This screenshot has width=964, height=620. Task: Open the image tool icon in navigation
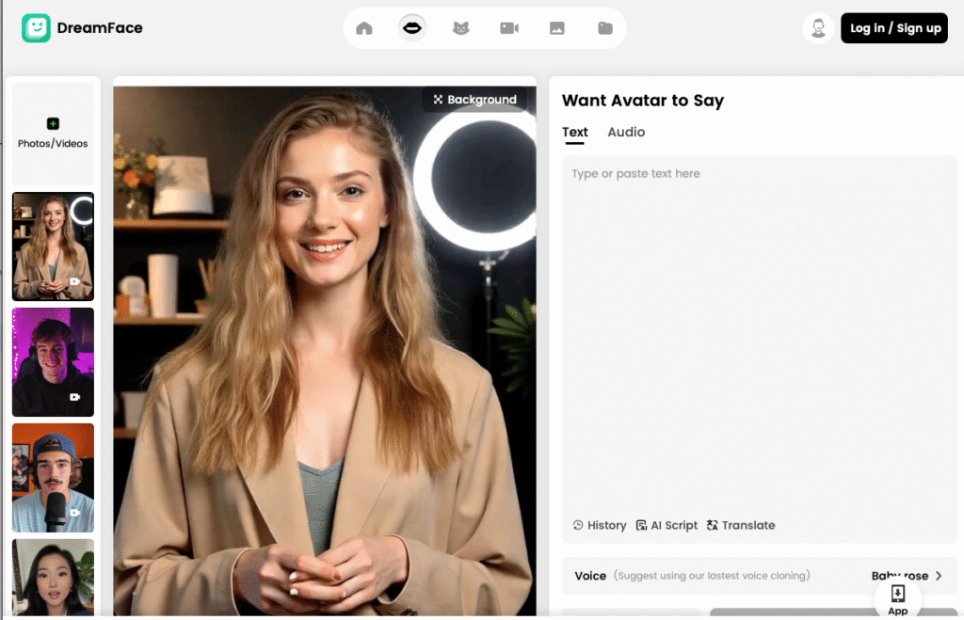pos(557,28)
